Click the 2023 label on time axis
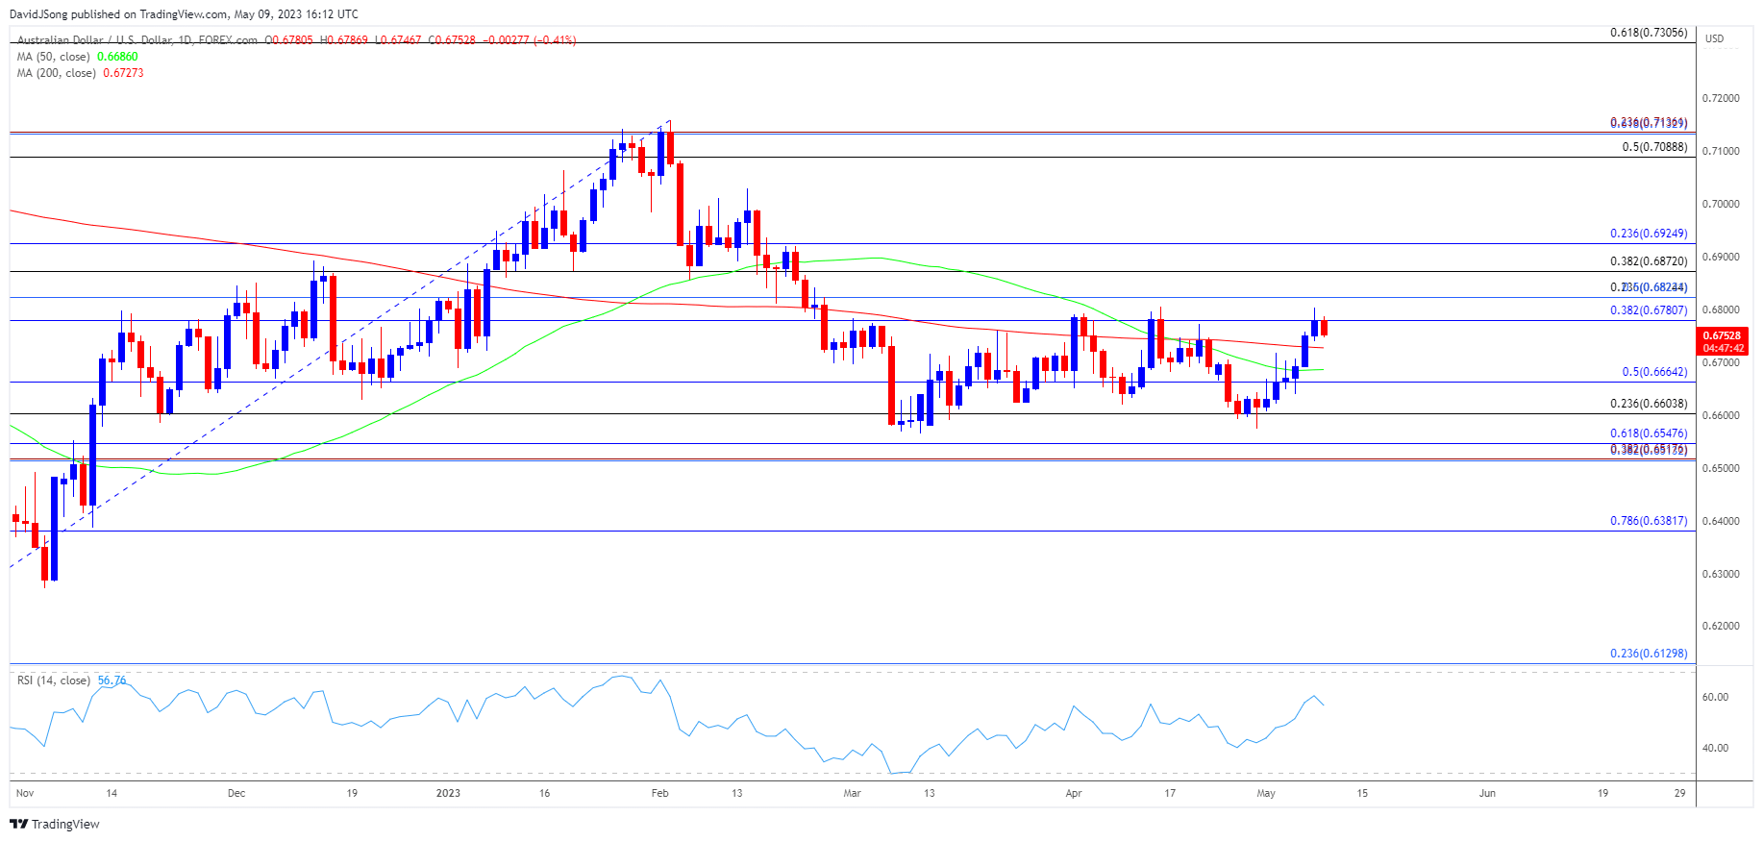The height and width of the screenshot is (841, 1763). click(x=448, y=793)
